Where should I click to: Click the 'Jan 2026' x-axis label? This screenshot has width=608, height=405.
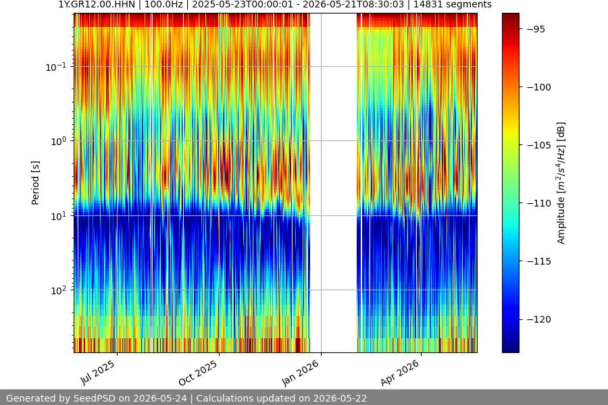pyautogui.click(x=300, y=373)
